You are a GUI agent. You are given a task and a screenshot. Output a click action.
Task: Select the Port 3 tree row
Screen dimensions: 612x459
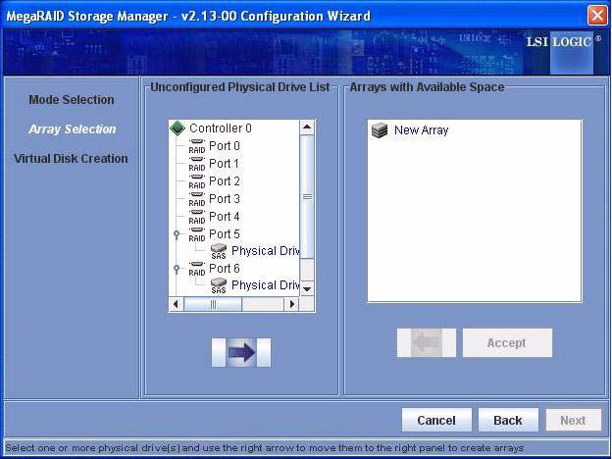click(x=225, y=199)
